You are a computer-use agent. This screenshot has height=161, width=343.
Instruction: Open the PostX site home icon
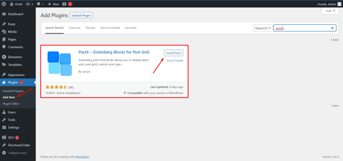(12, 4)
